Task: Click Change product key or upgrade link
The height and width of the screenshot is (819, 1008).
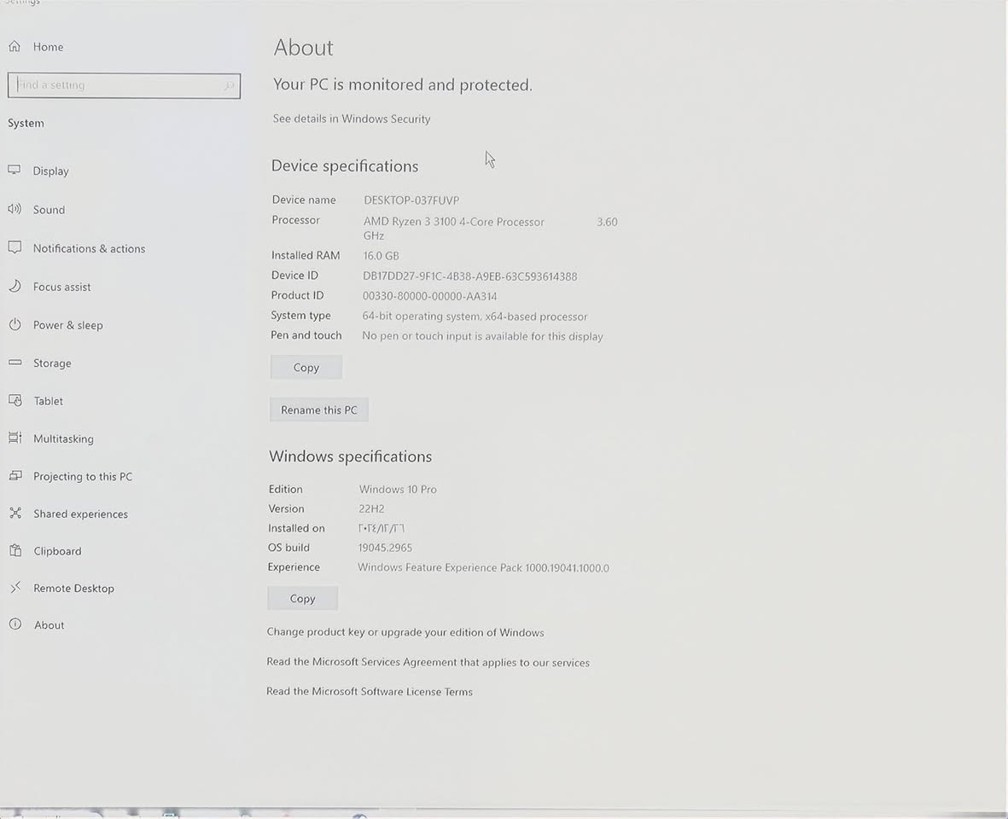Action: tap(405, 632)
